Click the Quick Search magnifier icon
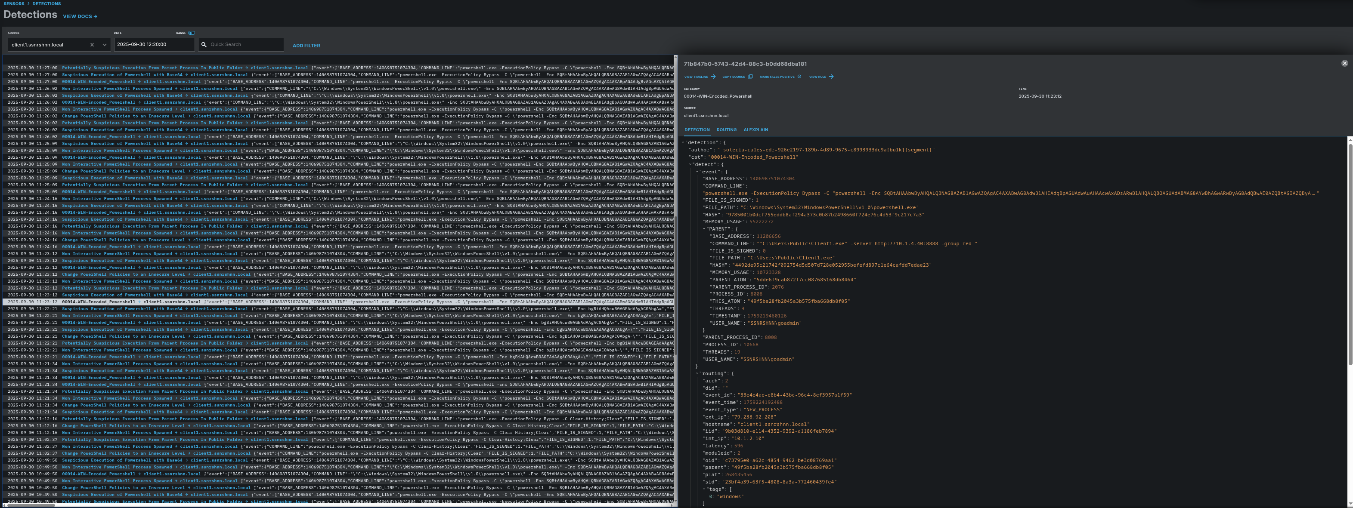The width and height of the screenshot is (1353, 508). click(x=204, y=45)
